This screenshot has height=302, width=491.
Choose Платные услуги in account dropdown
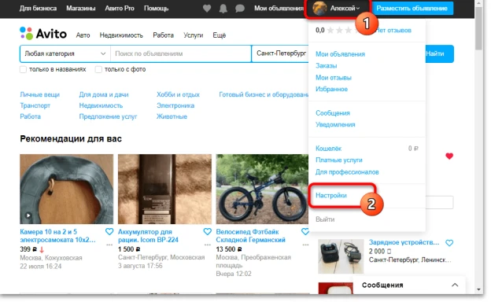(339, 160)
